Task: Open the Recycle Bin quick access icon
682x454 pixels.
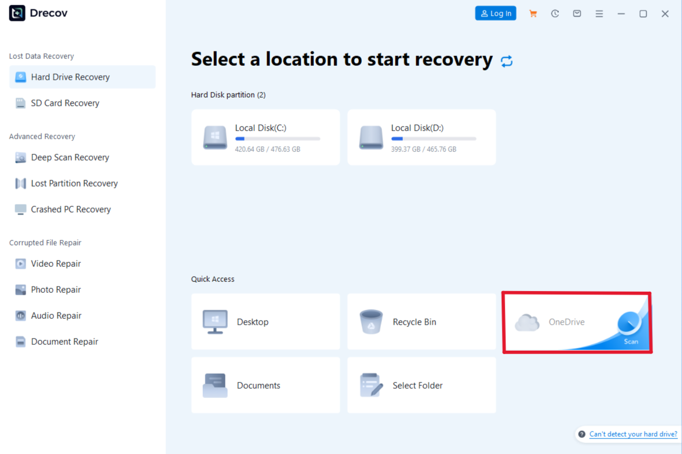Action: click(x=371, y=322)
